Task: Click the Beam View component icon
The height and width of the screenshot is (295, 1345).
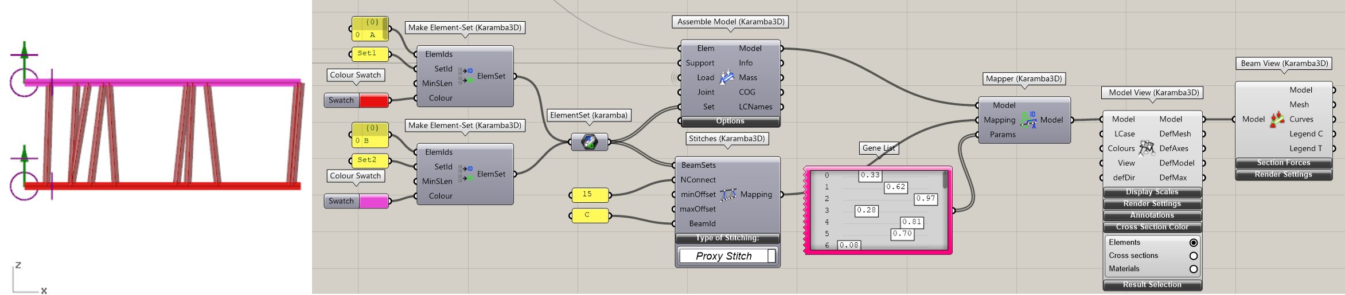Action: pyautogui.click(x=1277, y=119)
